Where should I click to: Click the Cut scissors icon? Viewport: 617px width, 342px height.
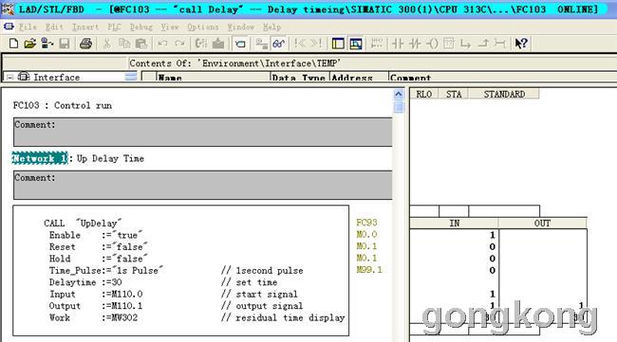[106, 44]
